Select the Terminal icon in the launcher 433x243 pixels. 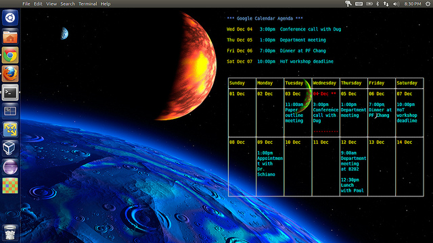10,92
